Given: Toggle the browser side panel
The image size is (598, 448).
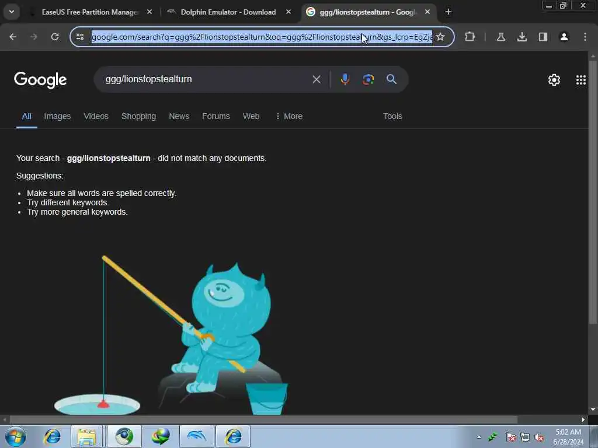Looking at the screenshot, I should [x=543, y=37].
